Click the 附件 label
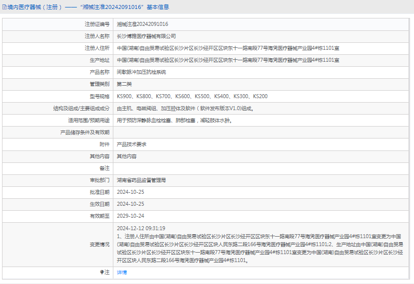Image resolution: width=414 pixels, height=284 pixels. (x=104, y=144)
